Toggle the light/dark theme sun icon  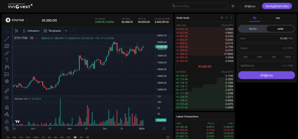[x=233, y=6]
